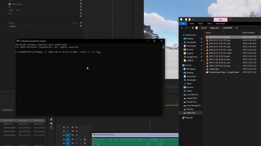The height and width of the screenshot is (146, 261).
Task: Select file 2019-11-02 19-32-22.mp4
Action: [219, 56]
